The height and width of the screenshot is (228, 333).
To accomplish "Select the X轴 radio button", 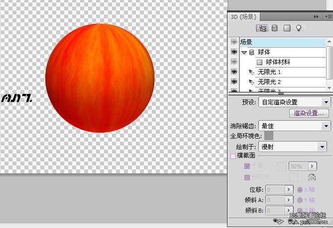I will pyautogui.click(x=300, y=189).
